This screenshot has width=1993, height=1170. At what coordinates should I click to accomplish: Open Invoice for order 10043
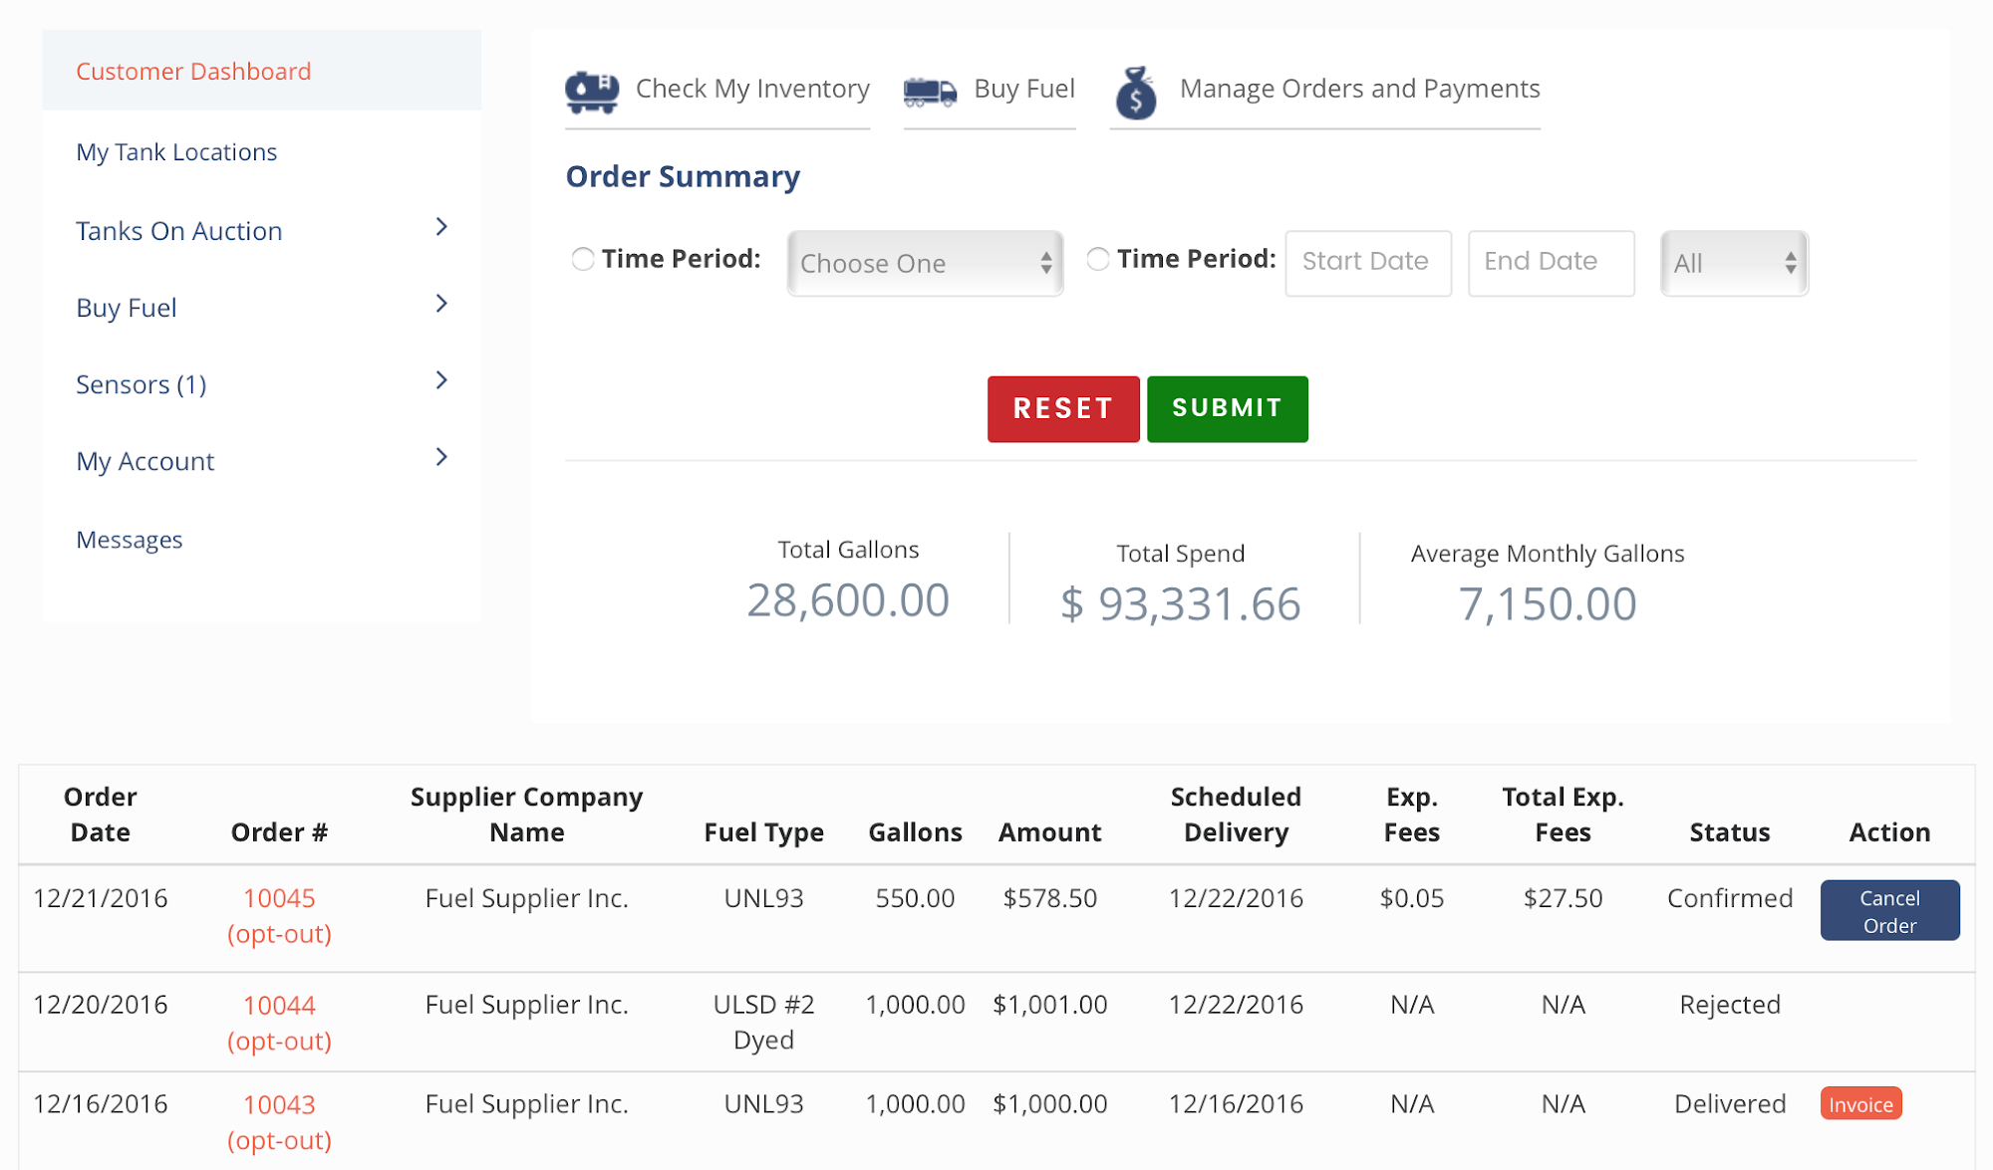1860,1104
